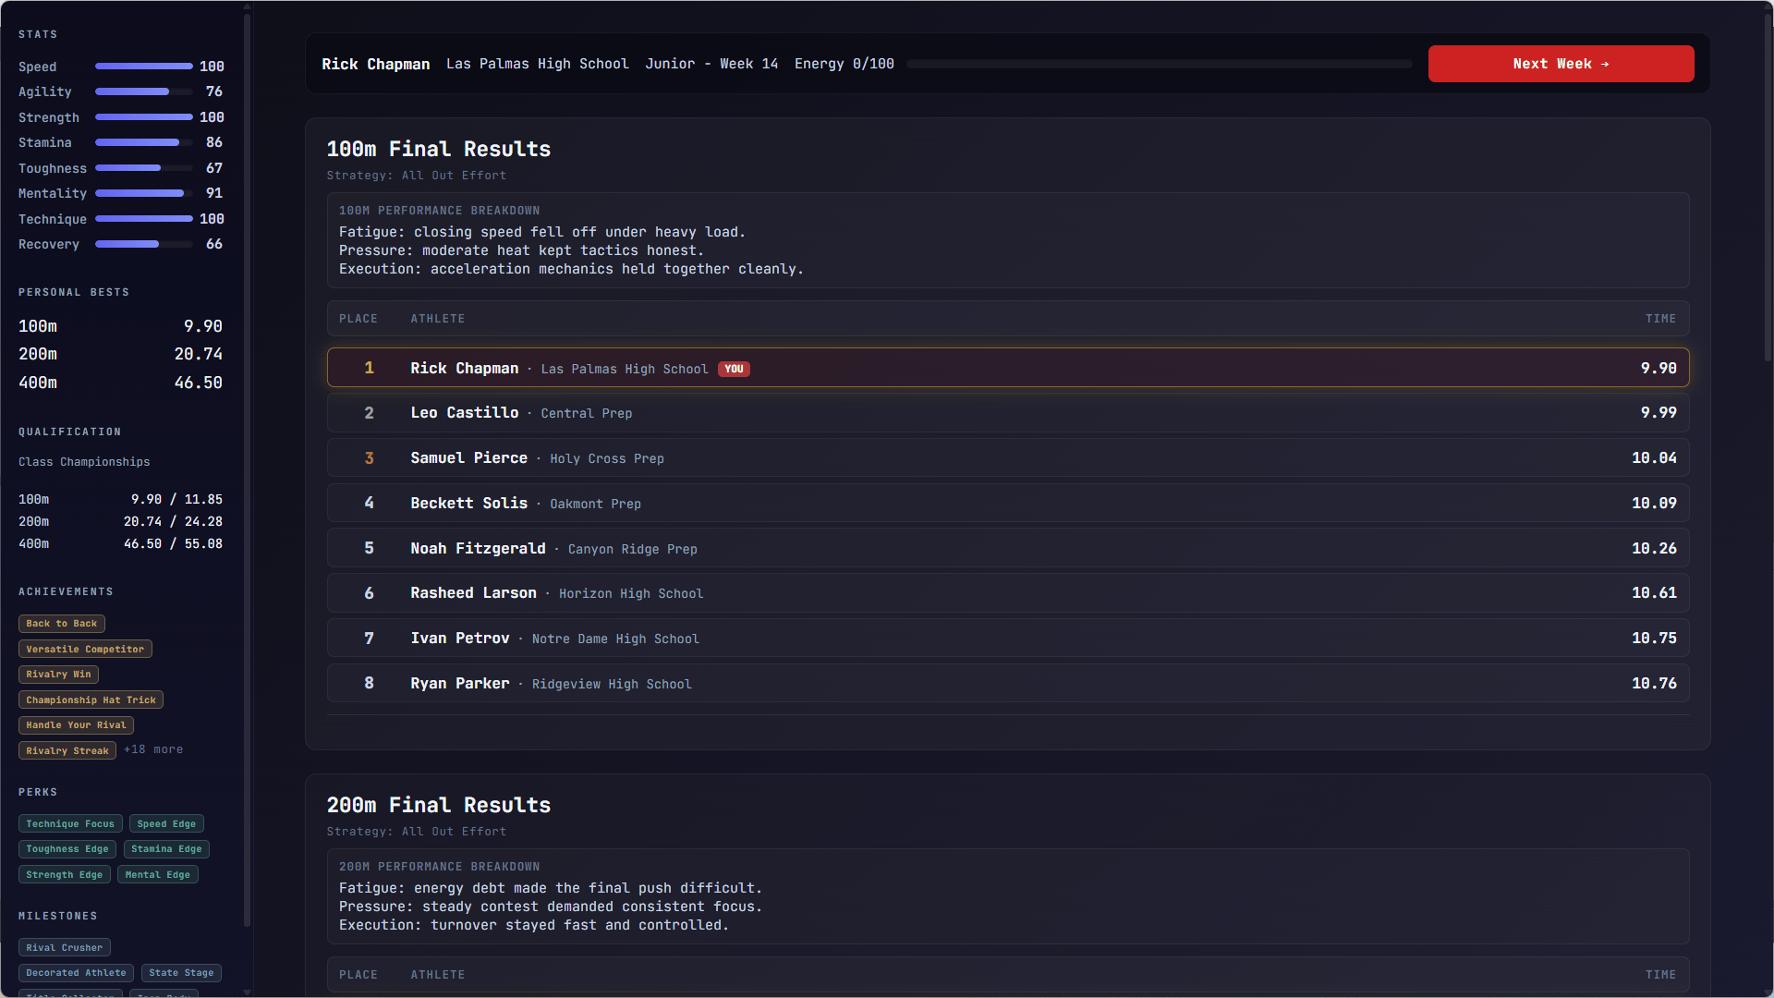Select the Championship Hat Trick badge

point(91,700)
